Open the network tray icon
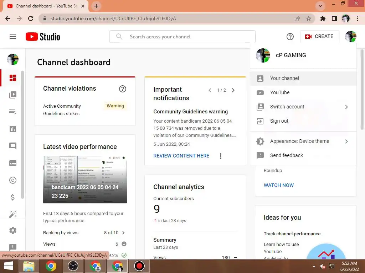Image resolution: width=365 pixels, height=273 pixels. pyautogui.click(x=331, y=266)
